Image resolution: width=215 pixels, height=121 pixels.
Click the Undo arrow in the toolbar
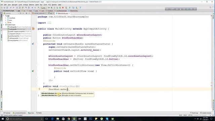(x=11, y=8)
